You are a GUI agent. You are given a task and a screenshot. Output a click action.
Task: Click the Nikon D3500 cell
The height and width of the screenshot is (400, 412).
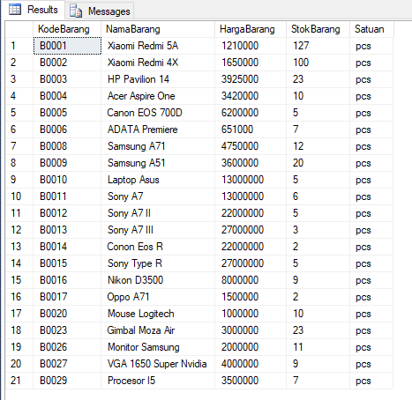click(x=158, y=280)
